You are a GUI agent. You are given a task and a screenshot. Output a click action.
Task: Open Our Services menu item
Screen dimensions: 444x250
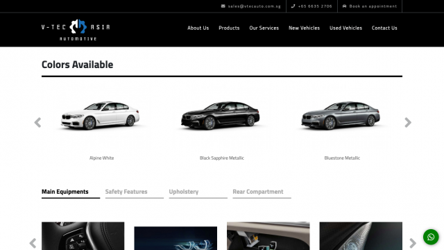264,28
